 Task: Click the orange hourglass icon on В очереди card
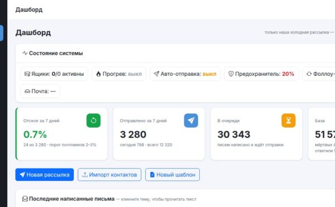[x=289, y=121]
